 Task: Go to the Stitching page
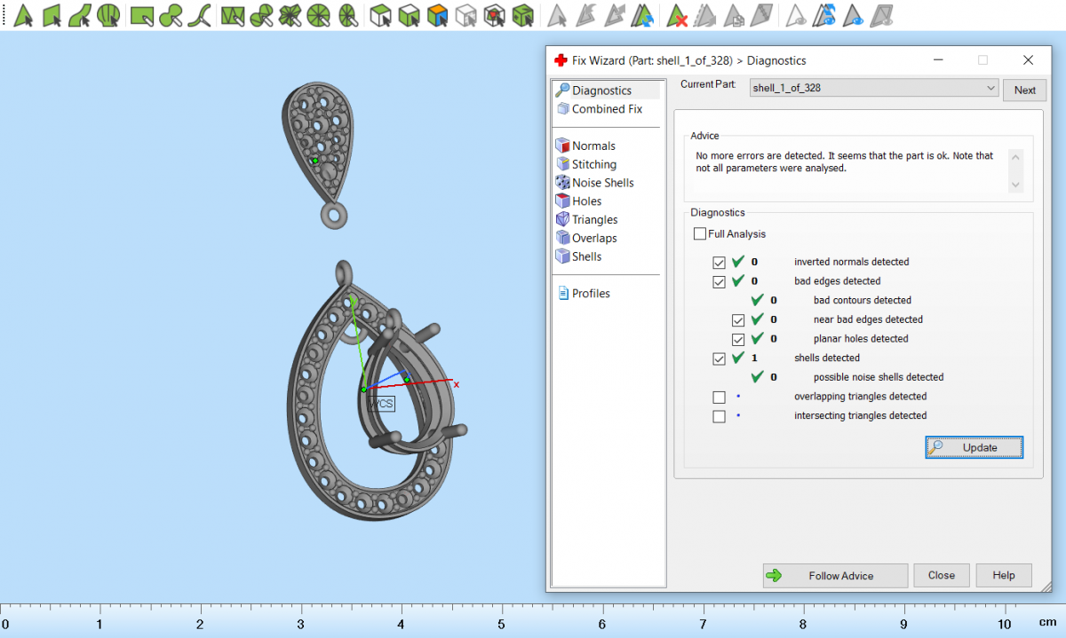pyautogui.click(x=593, y=164)
